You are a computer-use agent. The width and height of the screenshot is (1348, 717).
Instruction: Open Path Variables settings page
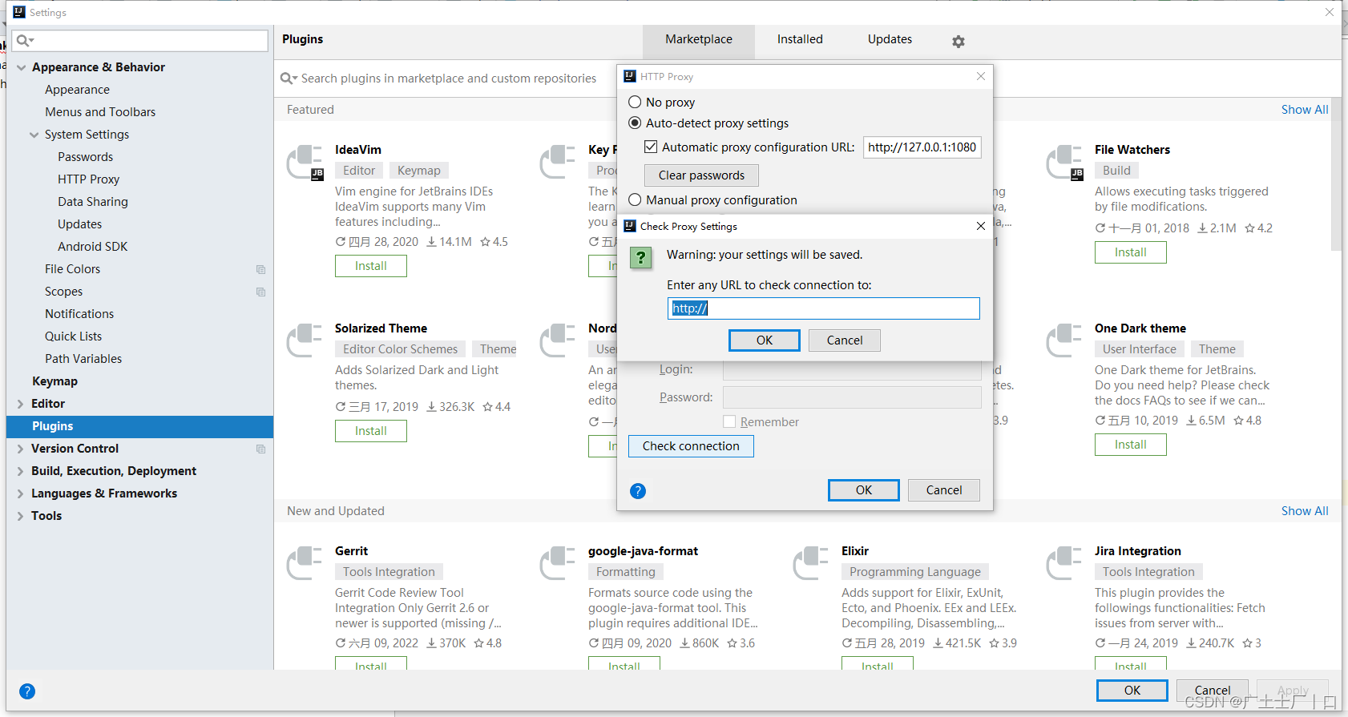click(x=83, y=359)
